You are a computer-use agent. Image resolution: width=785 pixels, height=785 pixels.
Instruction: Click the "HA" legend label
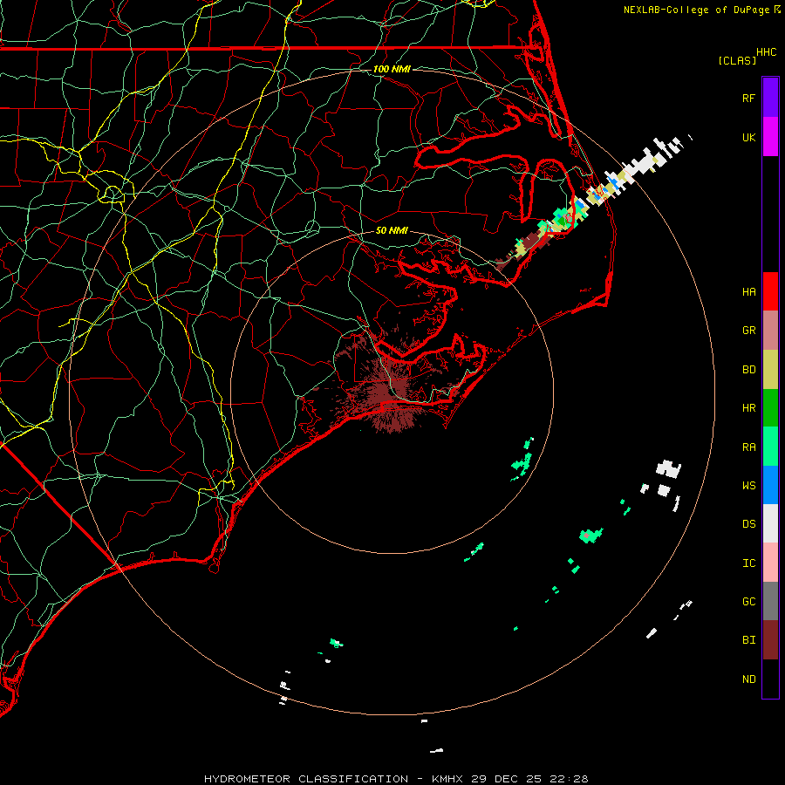pos(748,292)
